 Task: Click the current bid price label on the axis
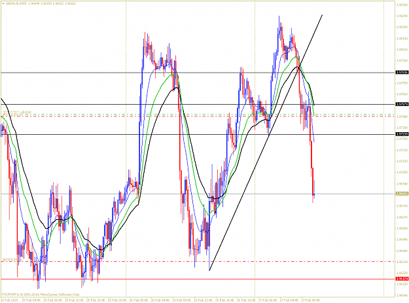point(402,194)
